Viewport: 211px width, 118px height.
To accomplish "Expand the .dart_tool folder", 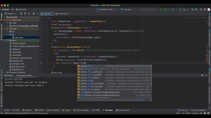I will [x=7, y=20].
